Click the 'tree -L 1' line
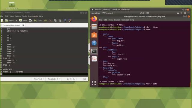 pyautogui.click(x=12, y=60)
